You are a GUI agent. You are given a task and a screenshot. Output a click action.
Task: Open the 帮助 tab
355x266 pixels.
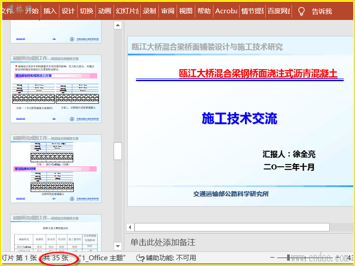204,11
